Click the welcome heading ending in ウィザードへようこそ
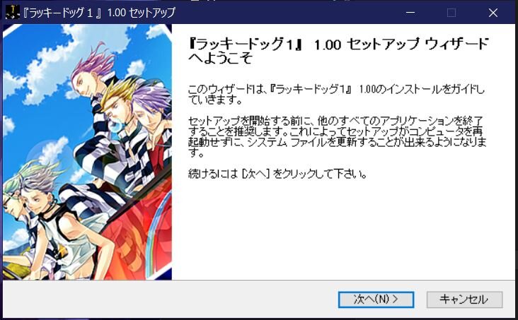This screenshot has height=320, width=518. 338,51
